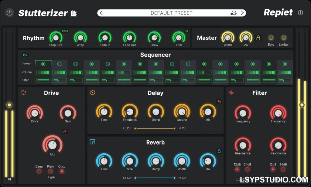Select 24dB slope on right filter
Viewport: 311px width, 187px height.
tap(283, 169)
